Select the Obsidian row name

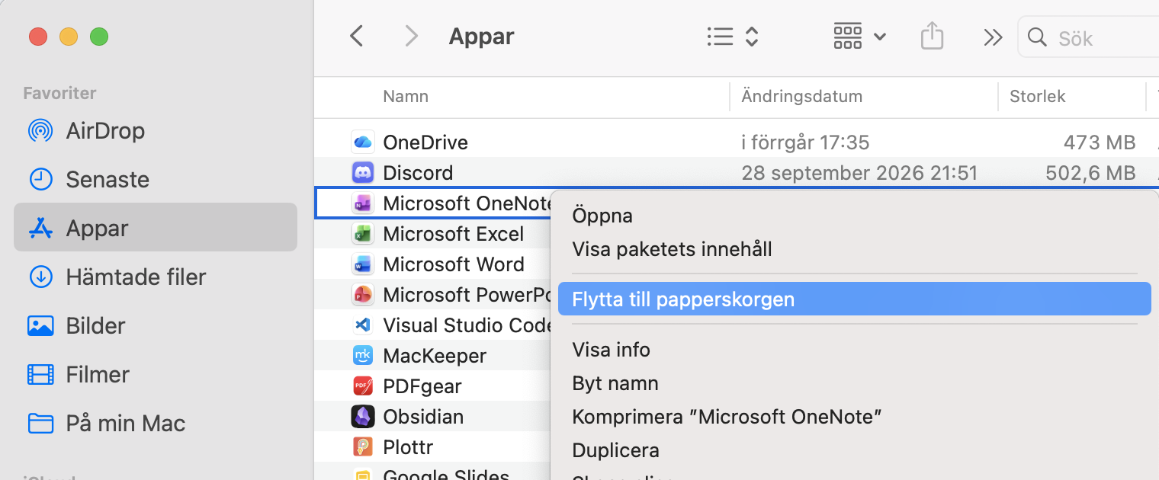click(422, 417)
